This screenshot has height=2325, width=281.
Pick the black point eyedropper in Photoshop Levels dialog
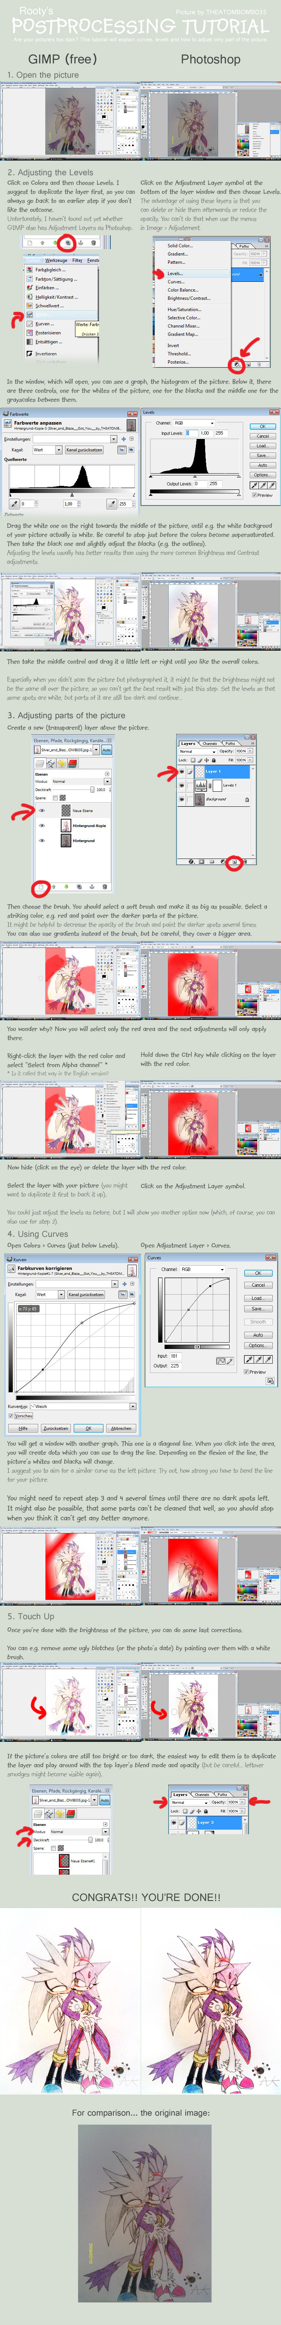pos(255,486)
